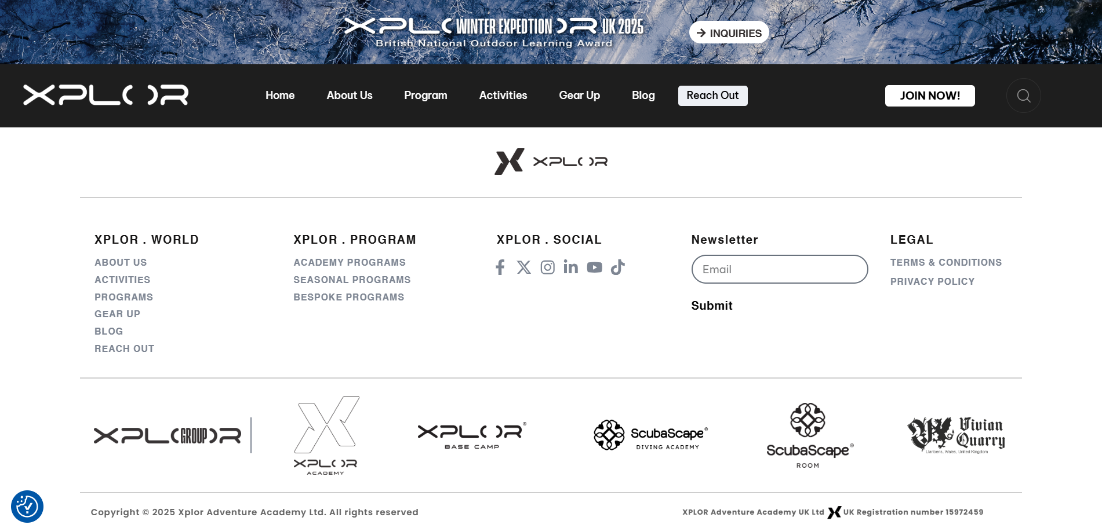Click the INQUIRIES banner button
This screenshot has height=532, width=1102.
tap(729, 33)
